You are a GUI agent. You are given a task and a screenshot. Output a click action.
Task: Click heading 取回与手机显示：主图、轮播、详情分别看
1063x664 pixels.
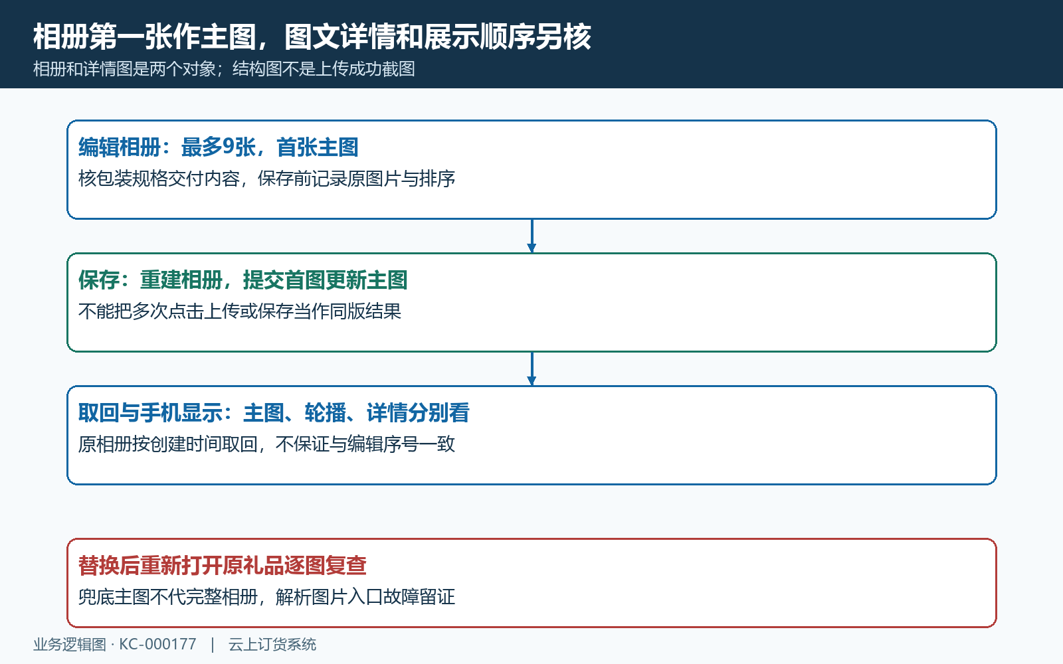(x=274, y=413)
